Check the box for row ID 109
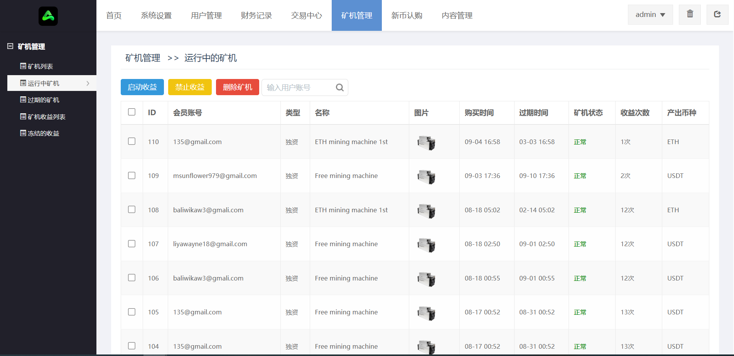Image resolution: width=734 pixels, height=356 pixels. (x=132, y=176)
